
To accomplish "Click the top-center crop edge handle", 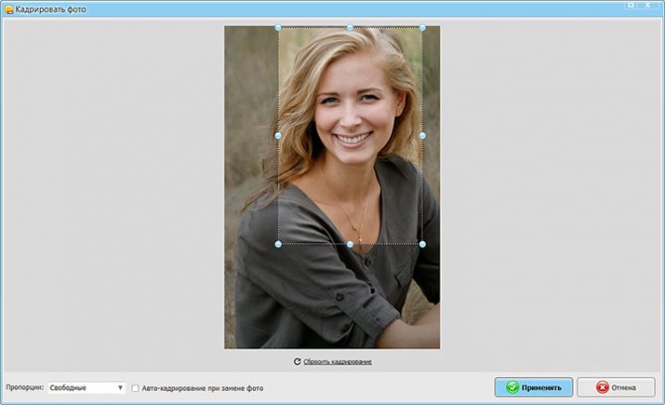I will tap(349, 28).
